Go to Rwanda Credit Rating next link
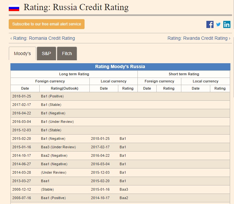Image resolution: width=234 pixels, height=204 pixels. tap(199, 38)
